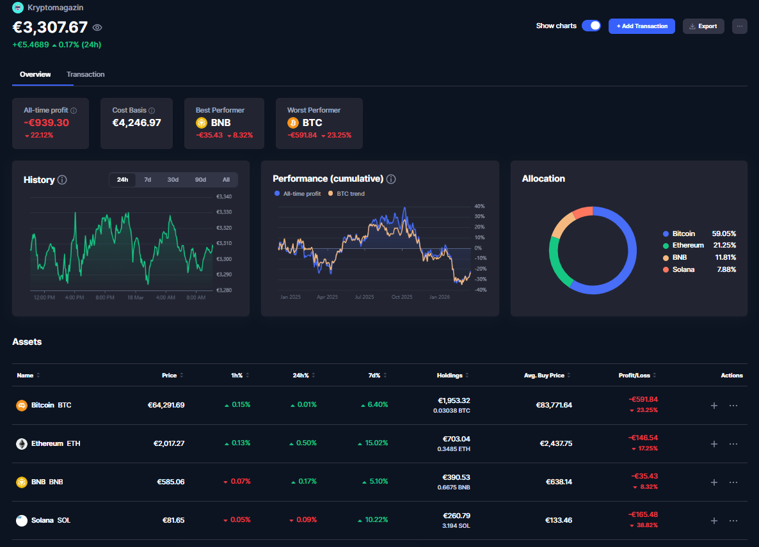This screenshot has width=759, height=547.
Task: Click the Bitcoin color dot in Allocation legend
Action: [x=666, y=234]
